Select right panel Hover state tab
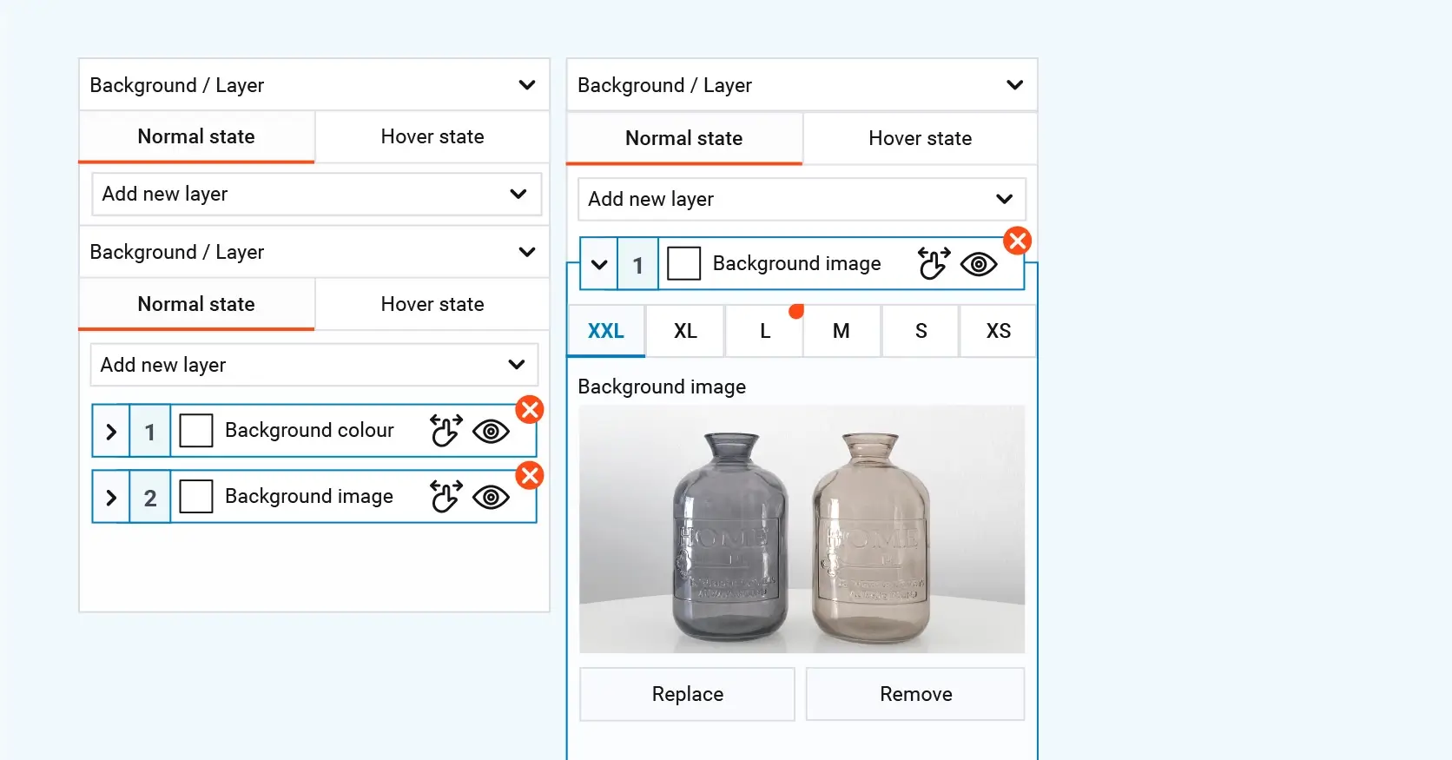Image resolution: width=1452 pixels, height=760 pixels. (921, 139)
